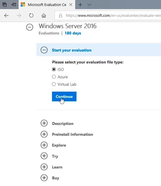Show tab previews chevron
The height and width of the screenshot is (186, 161).
click(x=89, y=5)
